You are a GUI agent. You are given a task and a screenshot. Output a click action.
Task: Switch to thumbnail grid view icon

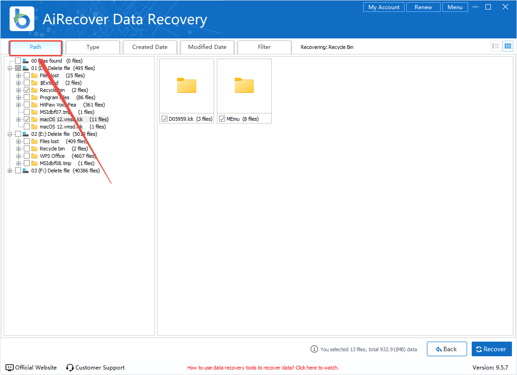click(x=507, y=46)
